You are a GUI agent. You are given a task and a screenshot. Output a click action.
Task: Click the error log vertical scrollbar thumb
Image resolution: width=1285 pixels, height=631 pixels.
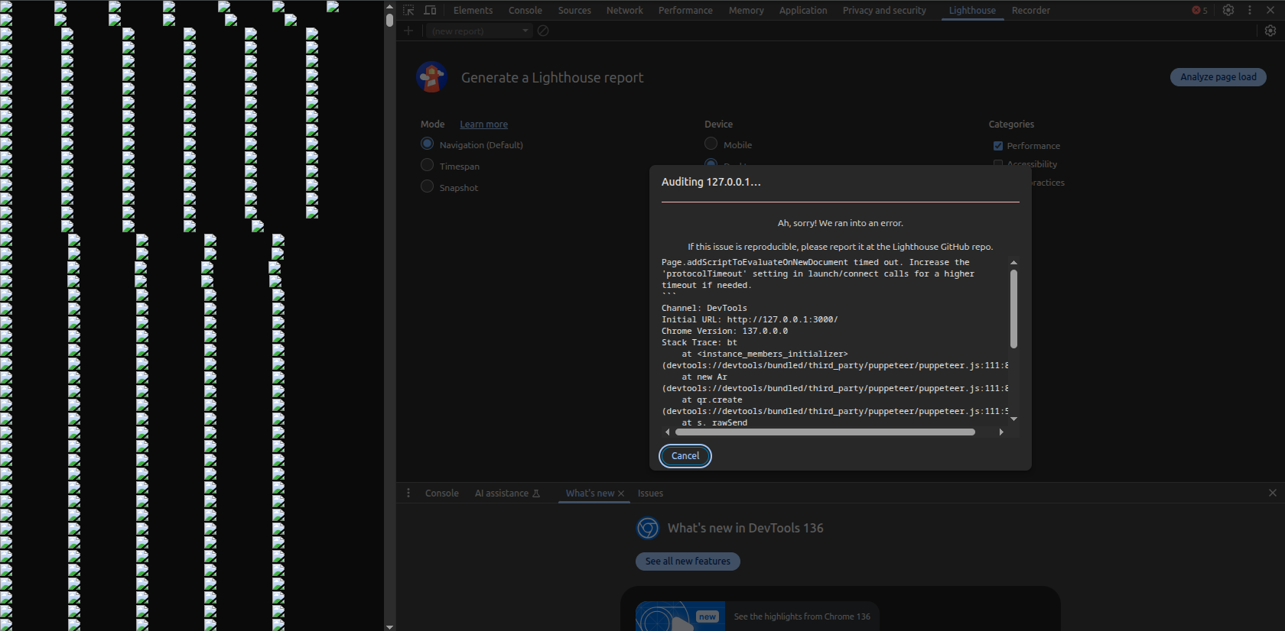pos(1013,309)
